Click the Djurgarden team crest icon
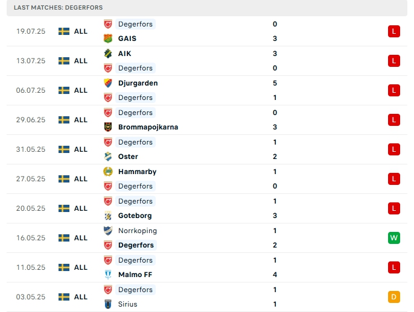Image resolution: width=414 pixels, height=312 pixels. pos(108,83)
